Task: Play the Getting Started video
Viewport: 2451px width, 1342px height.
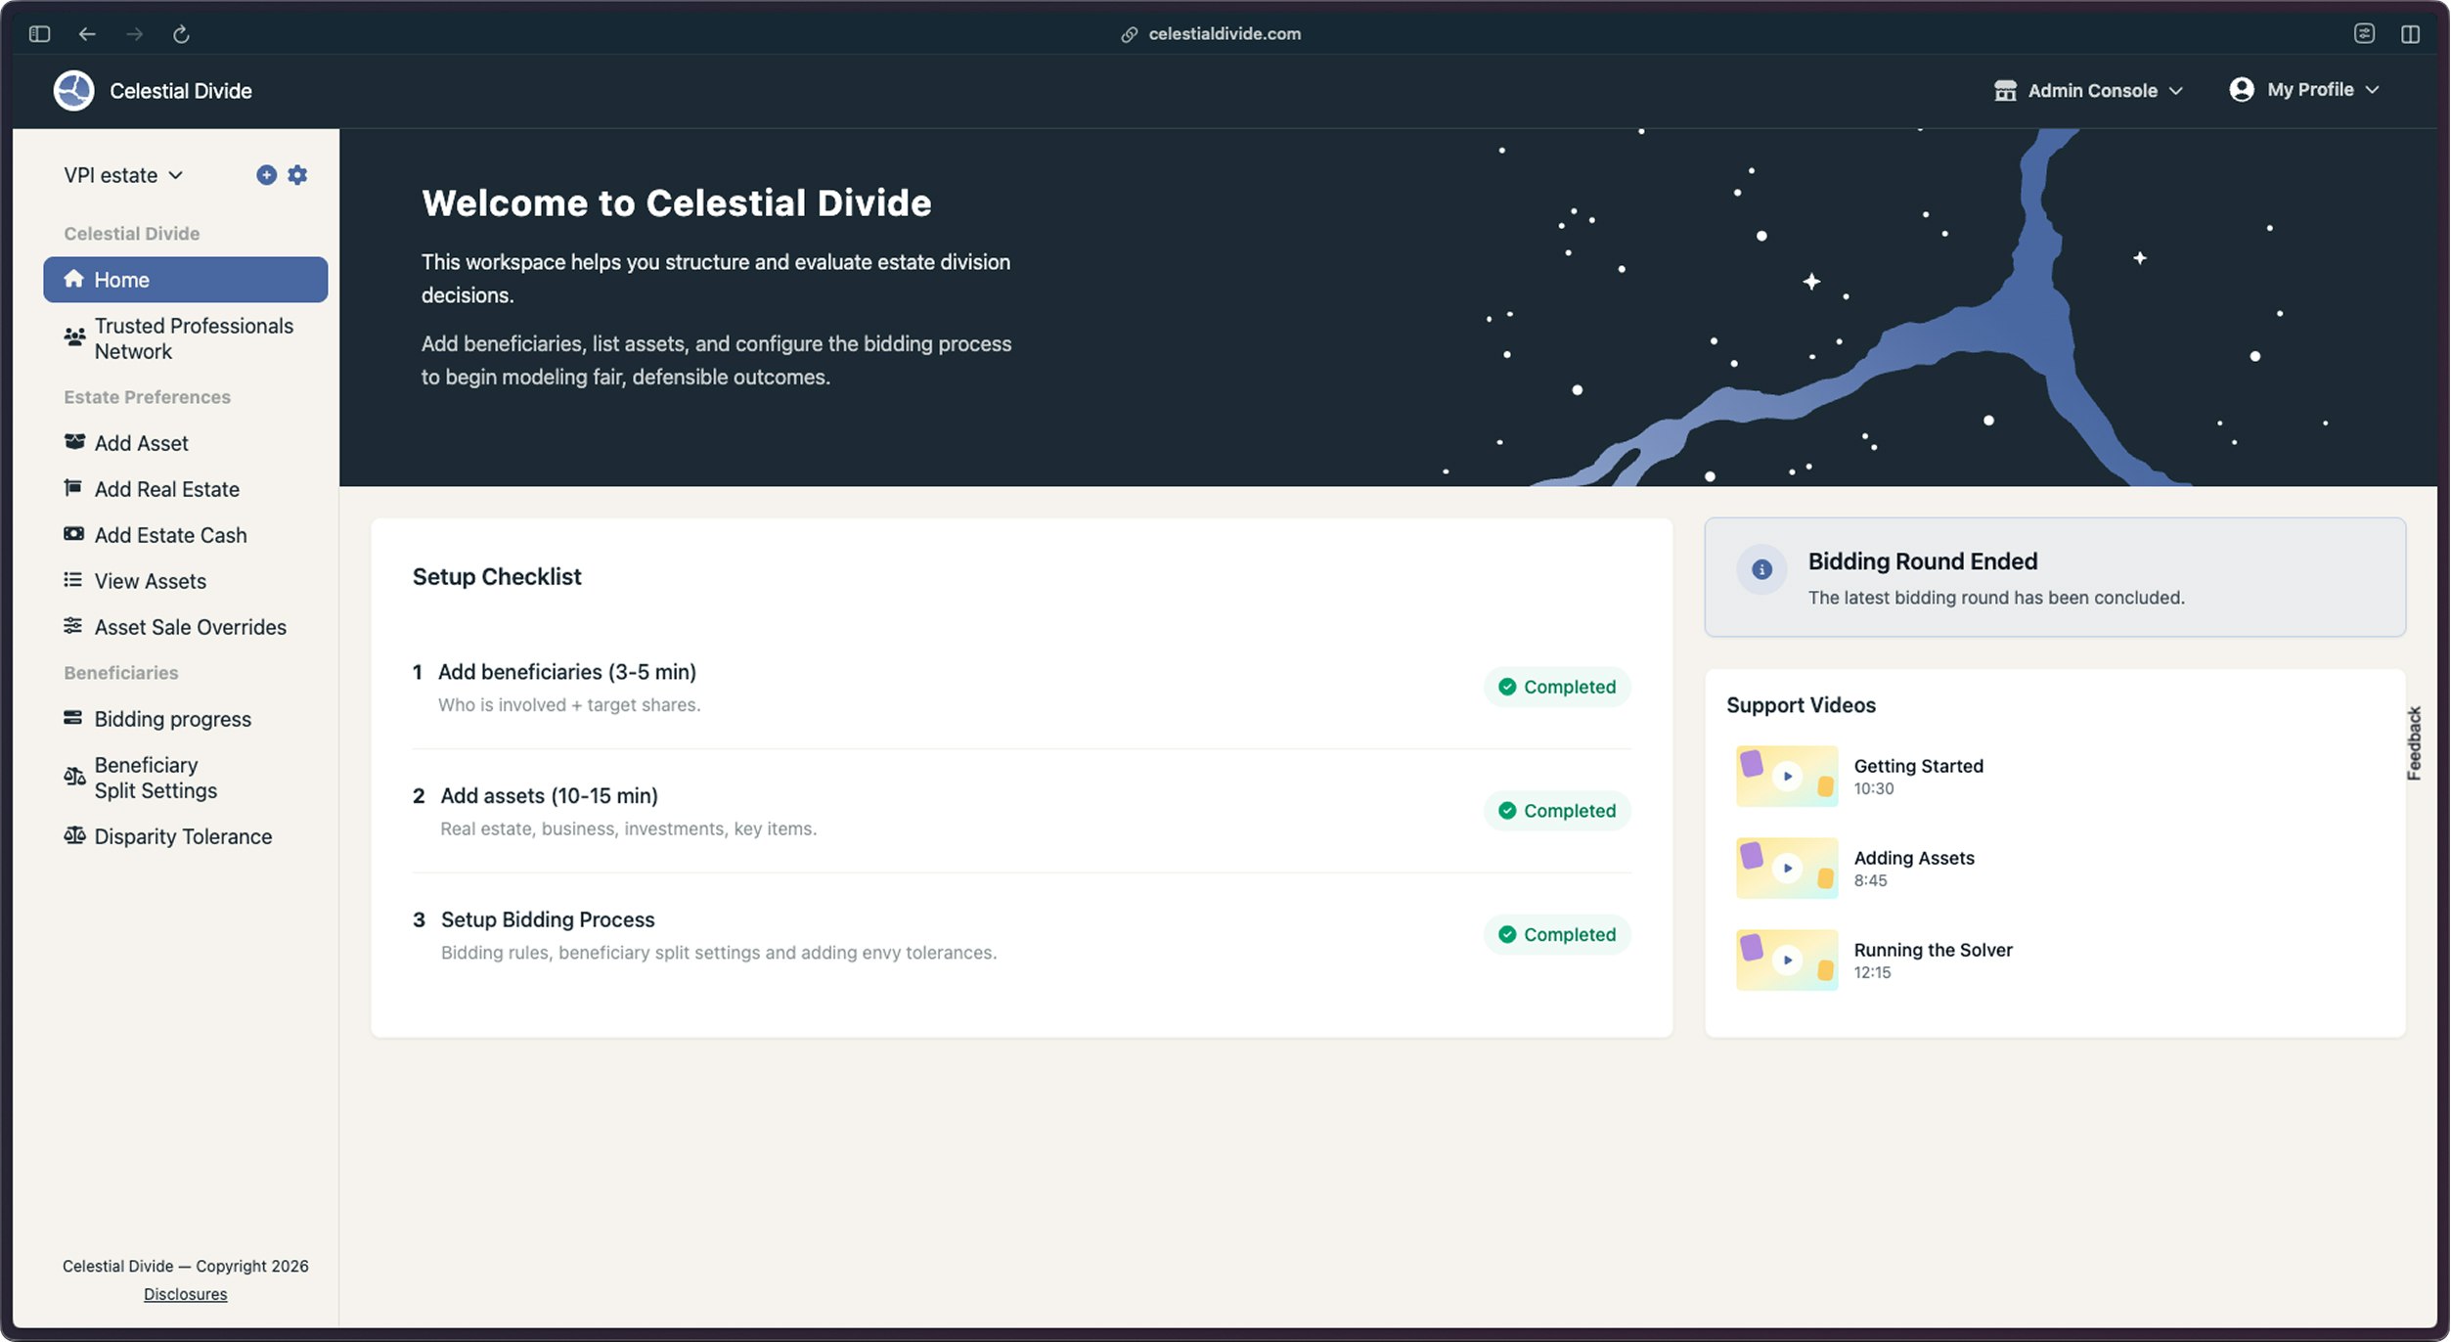Action: (1786, 776)
